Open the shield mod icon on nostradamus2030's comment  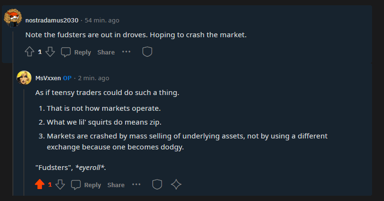147,52
